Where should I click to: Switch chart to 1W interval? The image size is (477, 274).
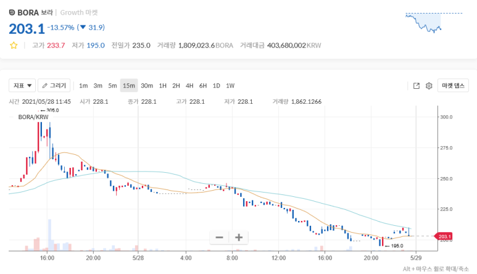pyautogui.click(x=230, y=86)
